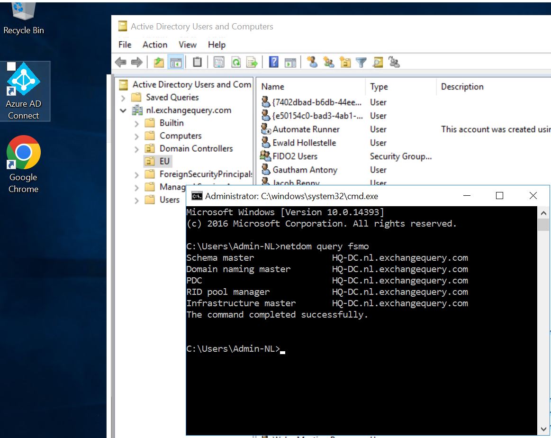This screenshot has height=438, width=551.
Task: Click the Create new user icon
Action: (312, 62)
